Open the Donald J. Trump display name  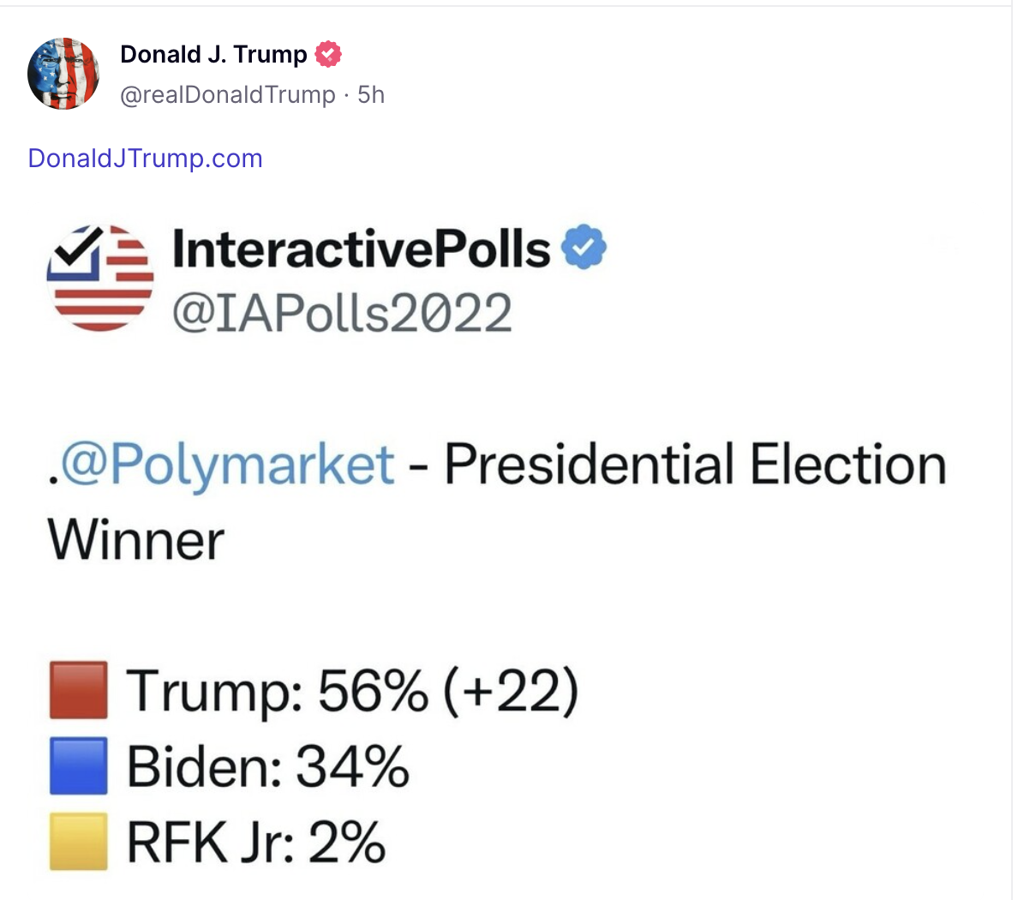(x=213, y=54)
